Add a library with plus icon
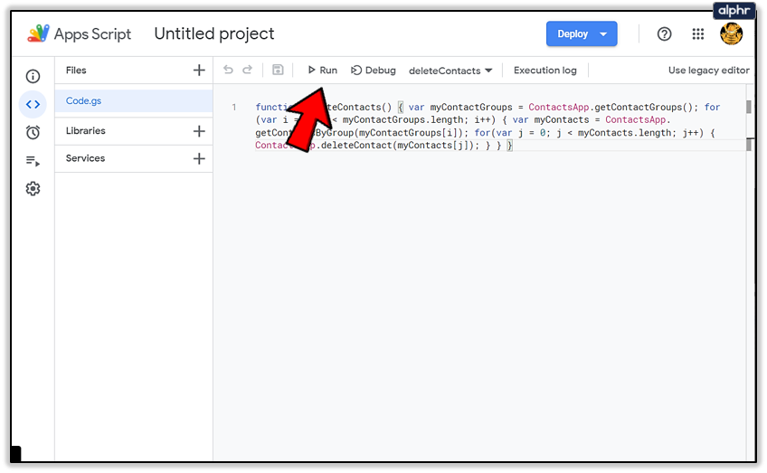Screen dimensions: 767x473 (199, 131)
